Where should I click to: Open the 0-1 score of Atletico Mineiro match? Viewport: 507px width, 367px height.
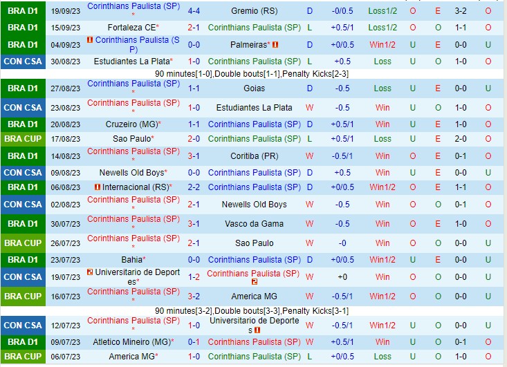click(x=194, y=342)
